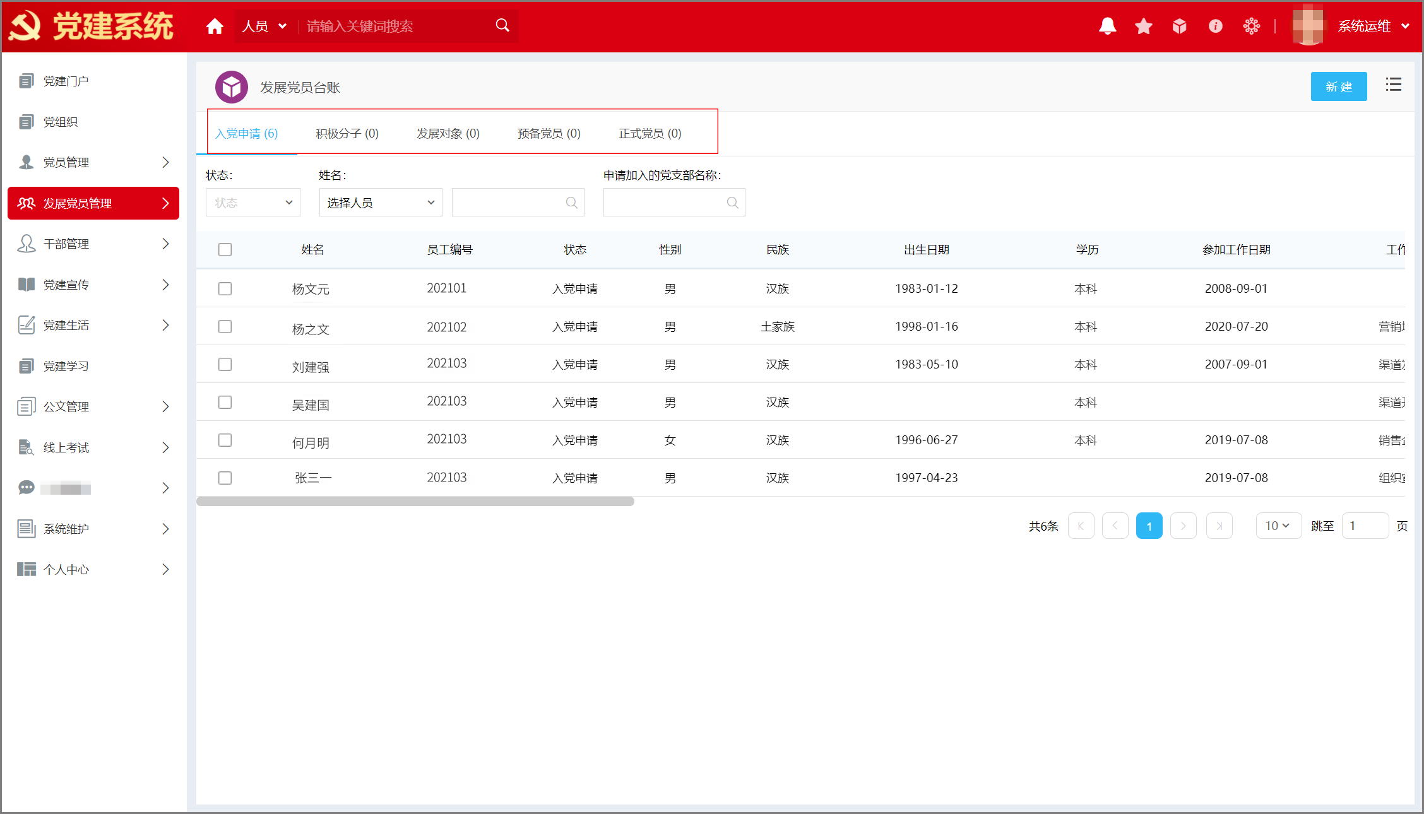
Task: Open the list view menu icon
Action: pos(1393,85)
